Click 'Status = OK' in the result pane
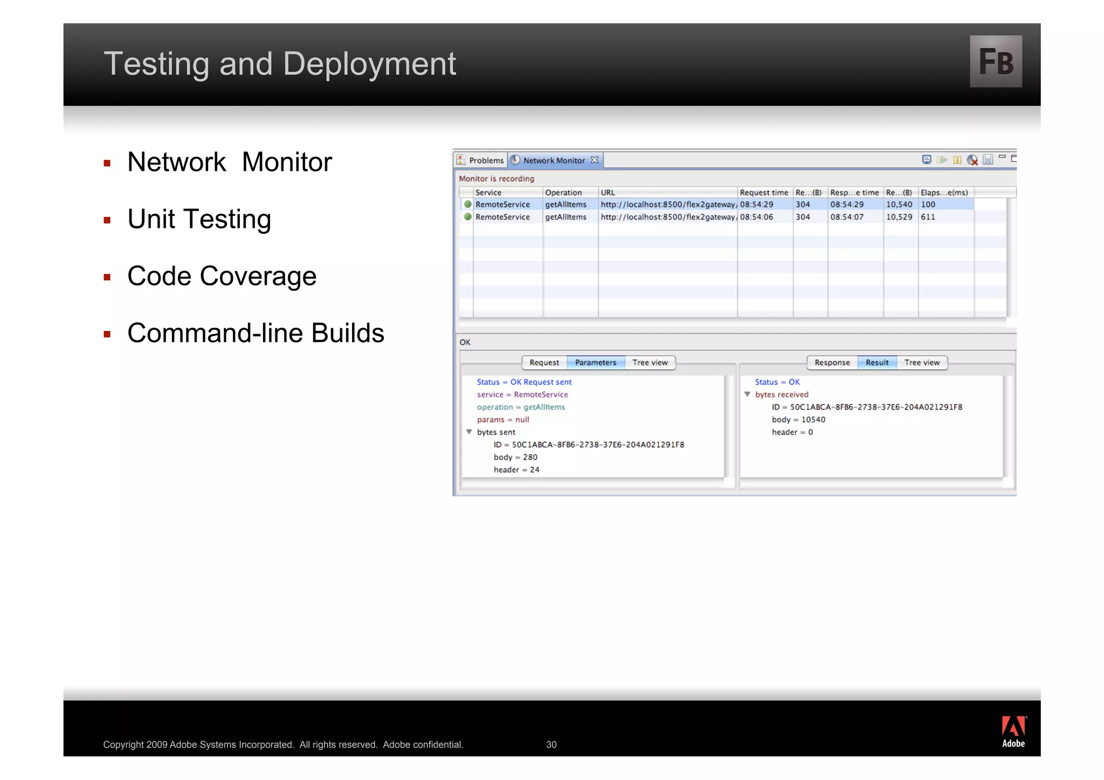1104x780 pixels. [x=777, y=382]
